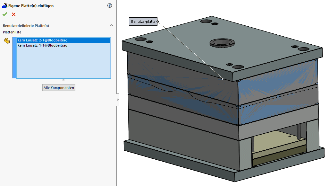Image resolution: width=329 pixels, height=186 pixels.
Task: Select Kern Einsatz_2-1@Blogbeitrag in the list
Action: tap(63, 40)
